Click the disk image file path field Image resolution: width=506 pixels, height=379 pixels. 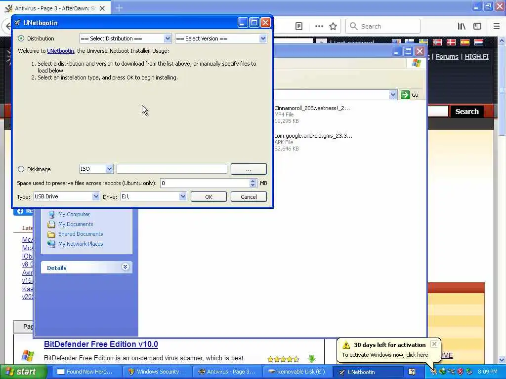pyautogui.click(x=171, y=169)
